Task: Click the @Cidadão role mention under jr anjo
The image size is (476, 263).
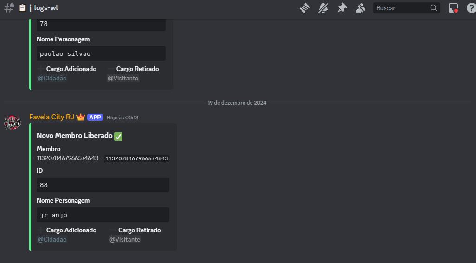Action: click(x=52, y=240)
